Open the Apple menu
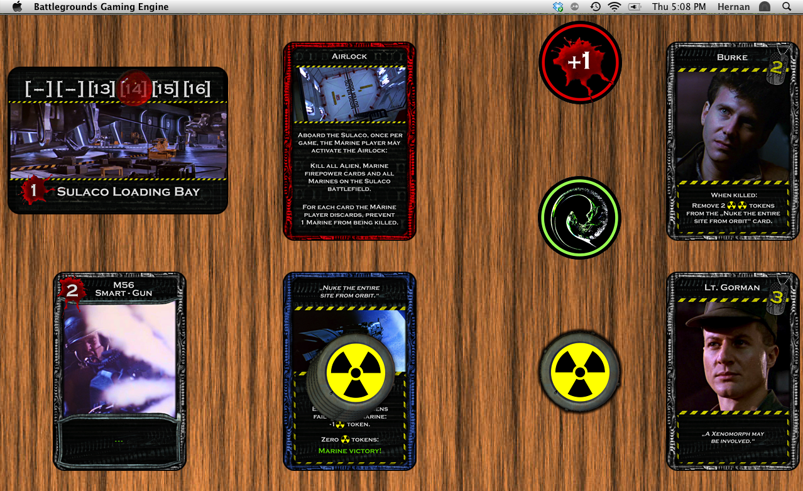This screenshot has height=491, width=803. click(17, 7)
